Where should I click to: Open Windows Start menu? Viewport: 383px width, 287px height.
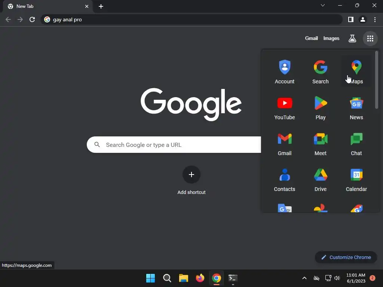(150, 278)
